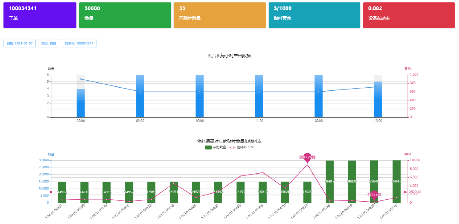Click the 班次: 白班 filter tag

[49, 43]
